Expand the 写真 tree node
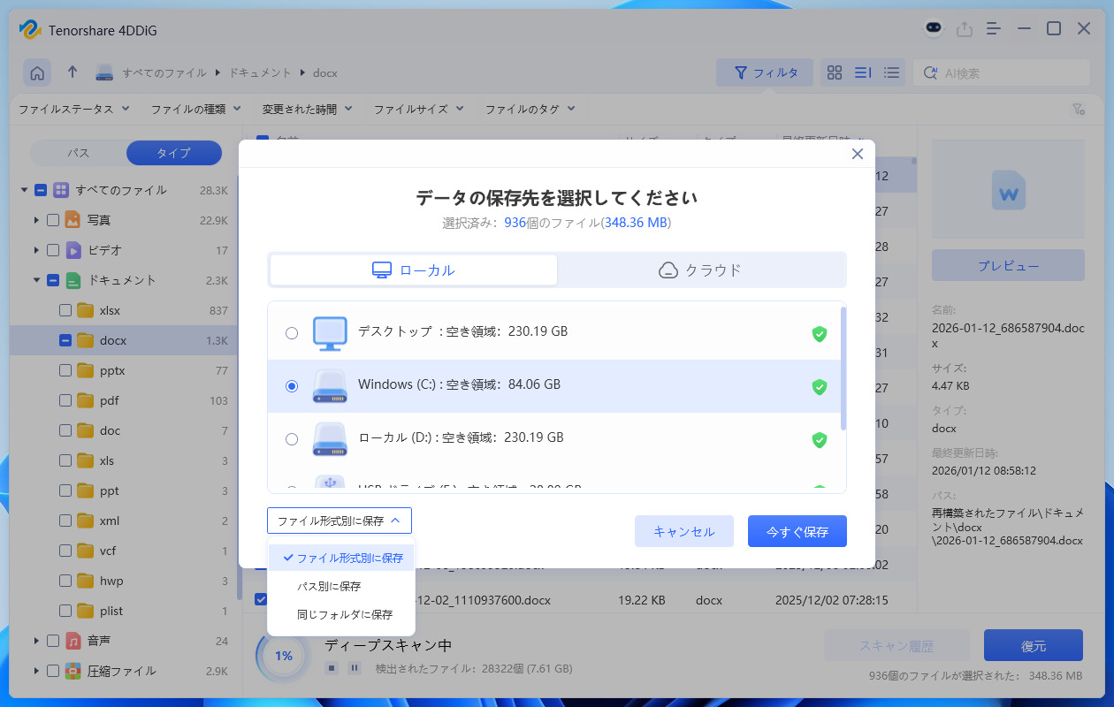The height and width of the screenshot is (707, 1114). point(36,220)
